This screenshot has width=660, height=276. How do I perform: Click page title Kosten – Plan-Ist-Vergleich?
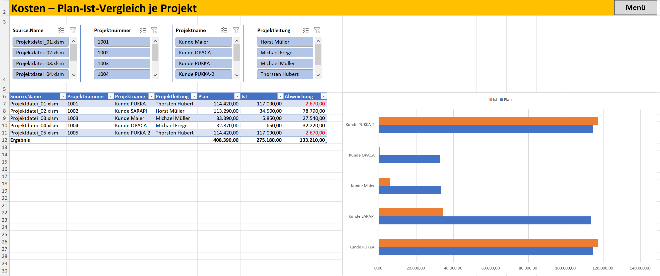click(x=104, y=8)
